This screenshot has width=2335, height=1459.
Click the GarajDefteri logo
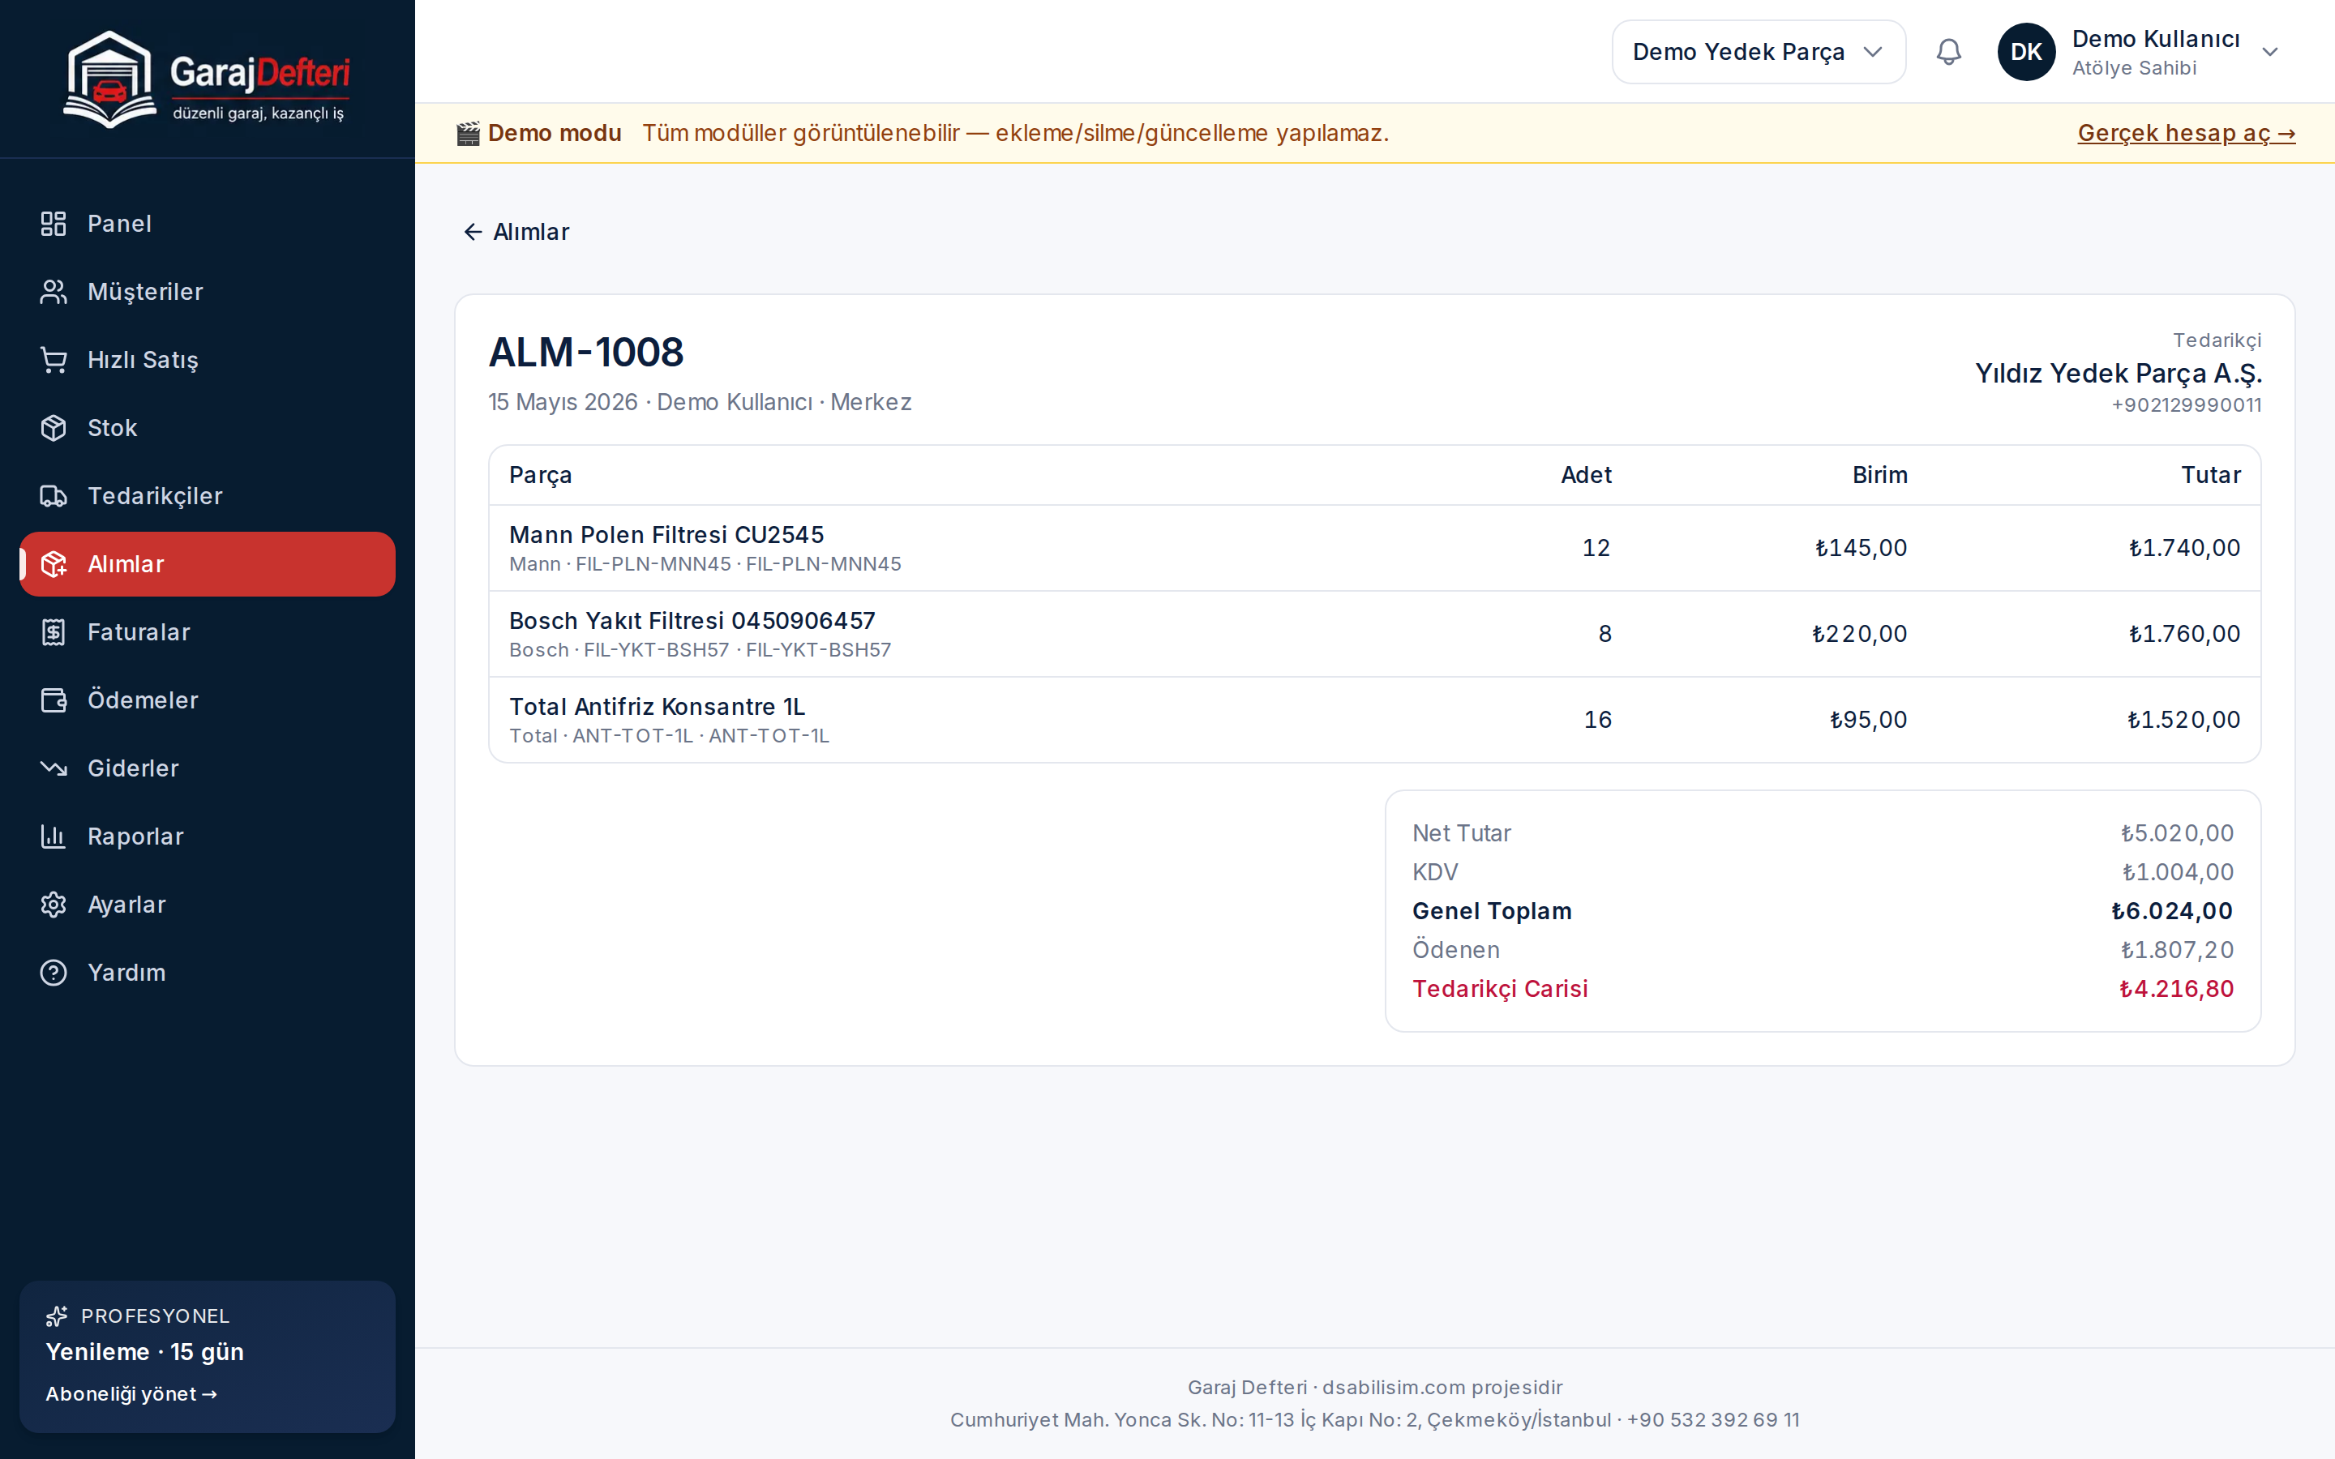pyautogui.click(x=207, y=78)
